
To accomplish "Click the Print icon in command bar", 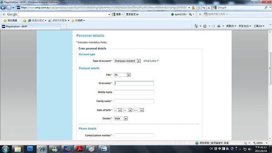I will pos(219,26).
